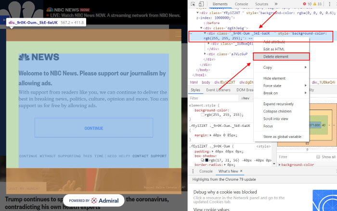Open the Break on submenu

point(281,93)
